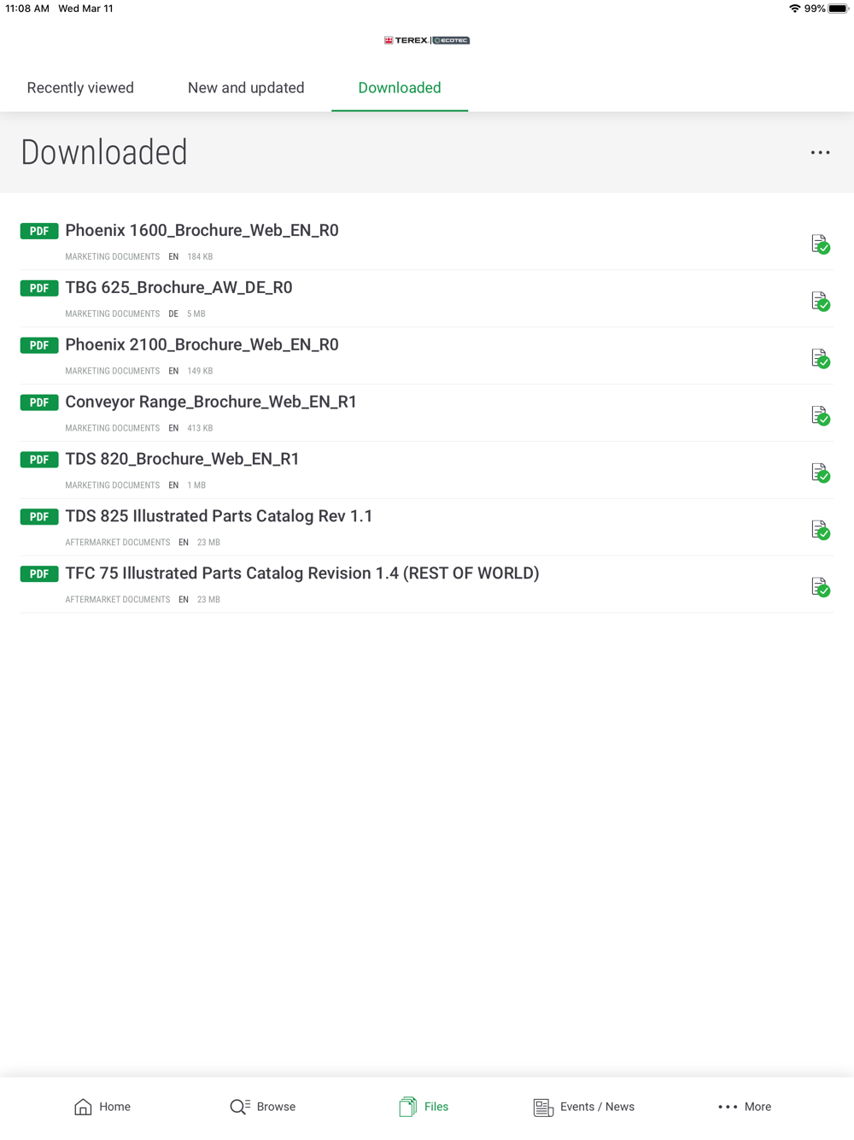The width and height of the screenshot is (854, 1140).
Task: Tap downloaded status icon for Phoenix 1600 brochure
Action: [x=820, y=244]
